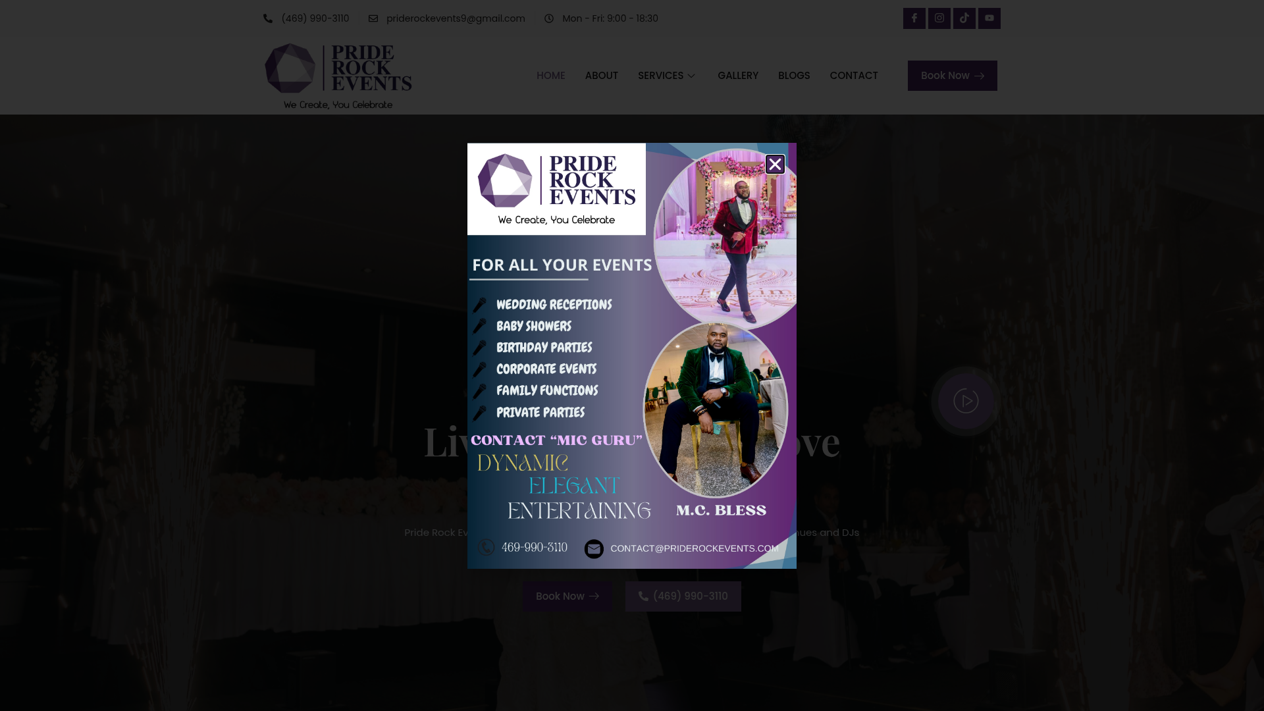The width and height of the screenshot is (1264, 711).
Task: Open the YouTube channel icon
Action: (989, 18)
